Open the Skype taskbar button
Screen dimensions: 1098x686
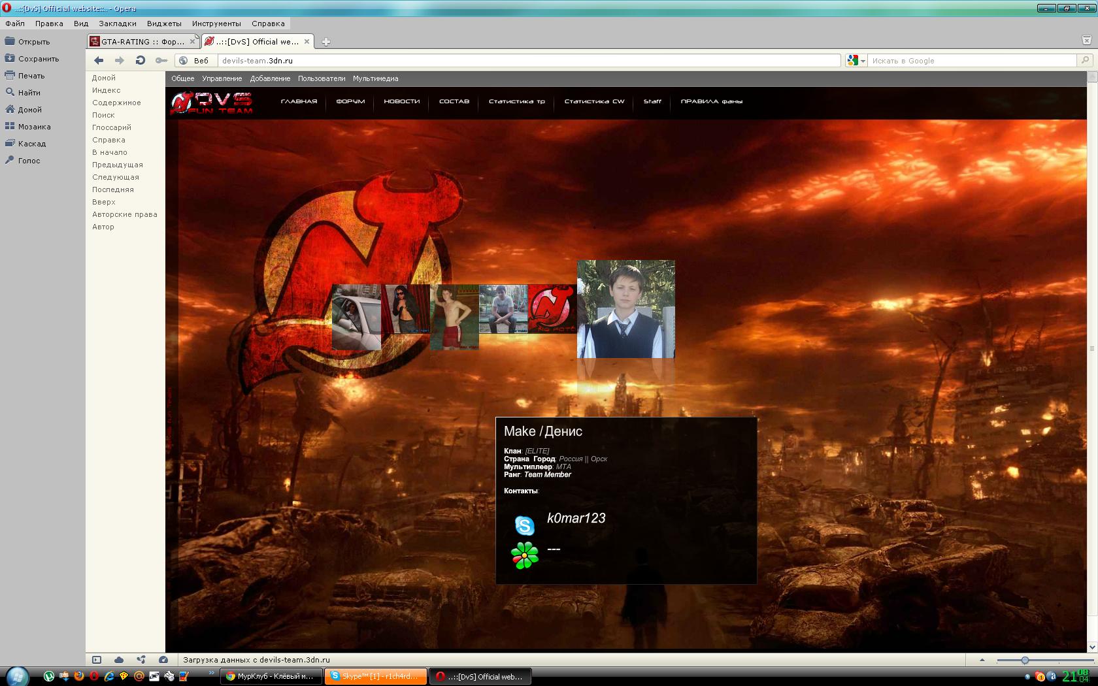pyautogui.click(x=375, y=676)
